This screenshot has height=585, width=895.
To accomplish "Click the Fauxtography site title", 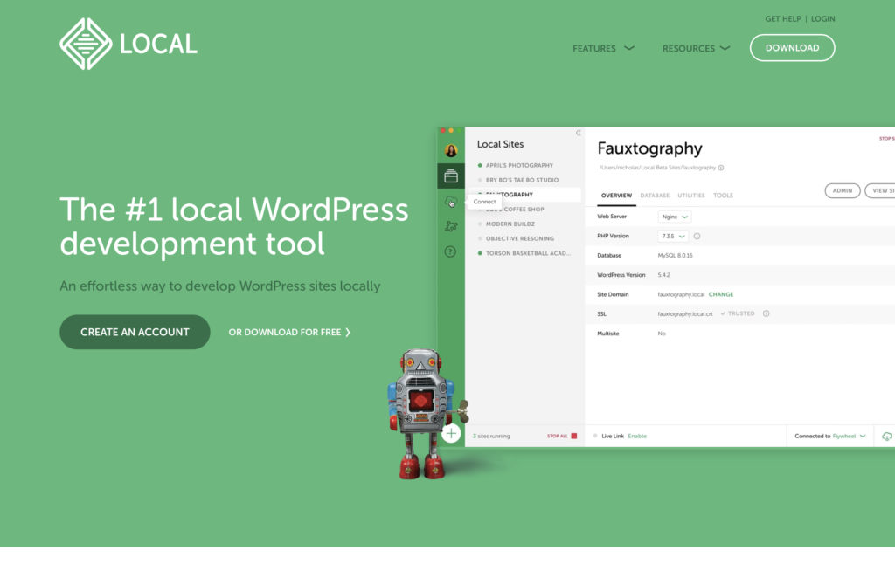I will pos(649,148).
